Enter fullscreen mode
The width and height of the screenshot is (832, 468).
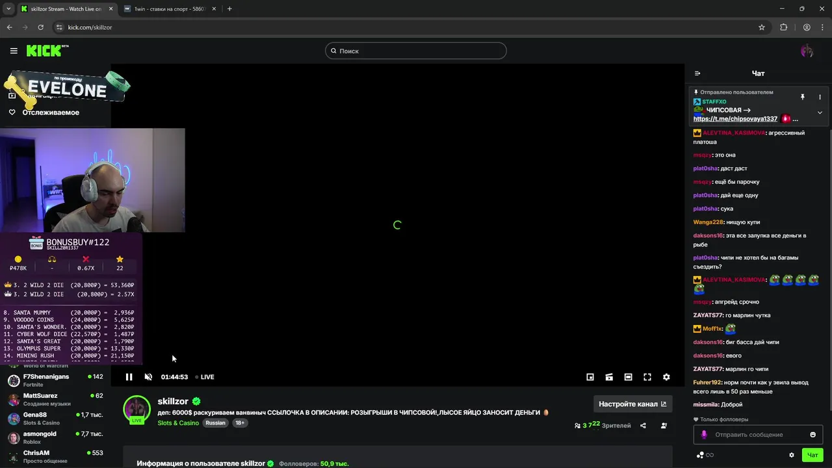pyautogui.click(x=647, y=377)
